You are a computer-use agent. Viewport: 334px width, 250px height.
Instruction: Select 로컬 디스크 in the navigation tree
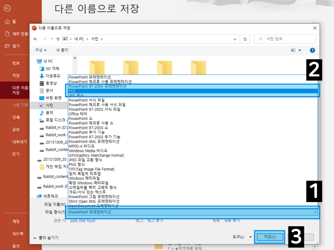tap(53, 120)
